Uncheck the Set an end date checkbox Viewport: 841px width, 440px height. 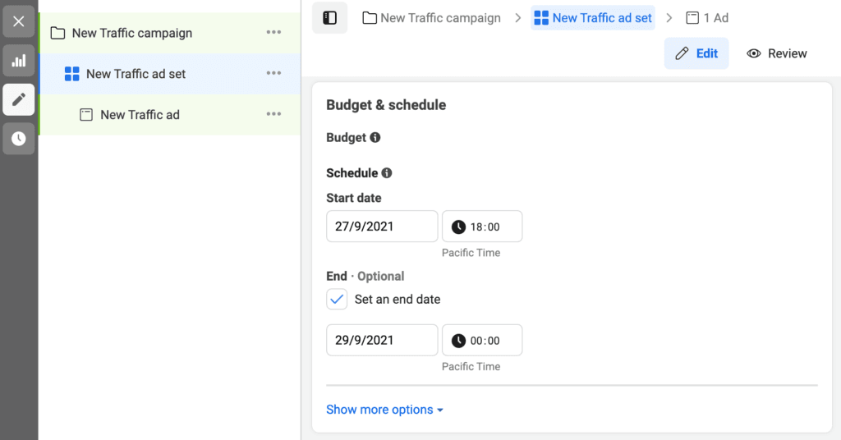[337, 300]
